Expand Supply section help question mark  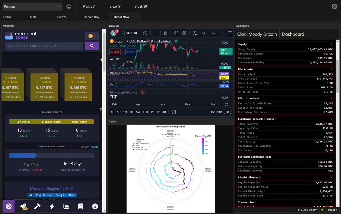tap(331, 44)
